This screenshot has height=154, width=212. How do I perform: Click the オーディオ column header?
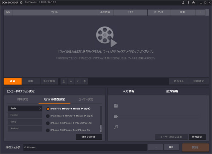pyautogui.click(x=159, y=12)
